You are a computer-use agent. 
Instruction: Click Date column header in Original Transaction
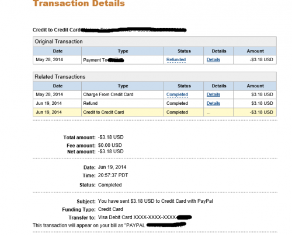(x=57, y=51)
